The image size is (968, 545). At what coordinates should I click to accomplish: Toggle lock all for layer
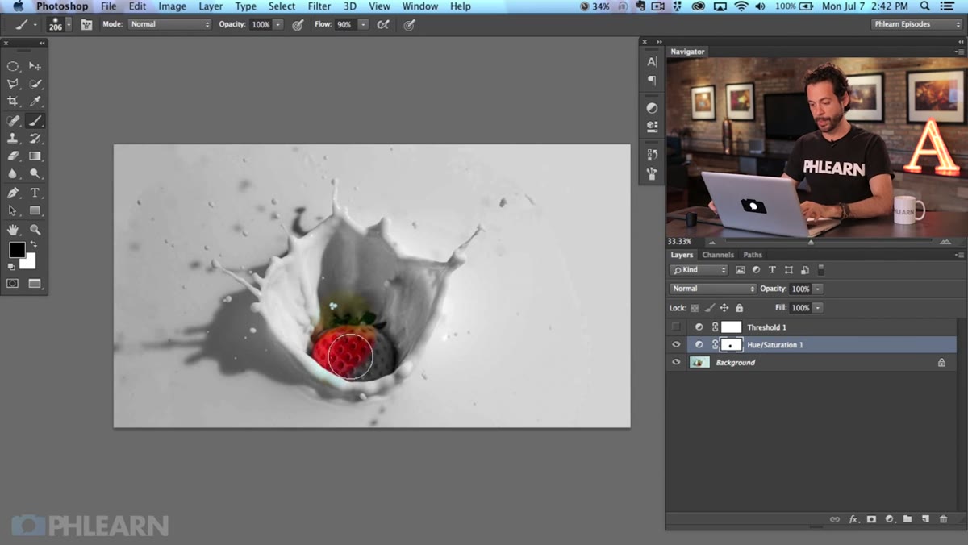pos(740,308)
